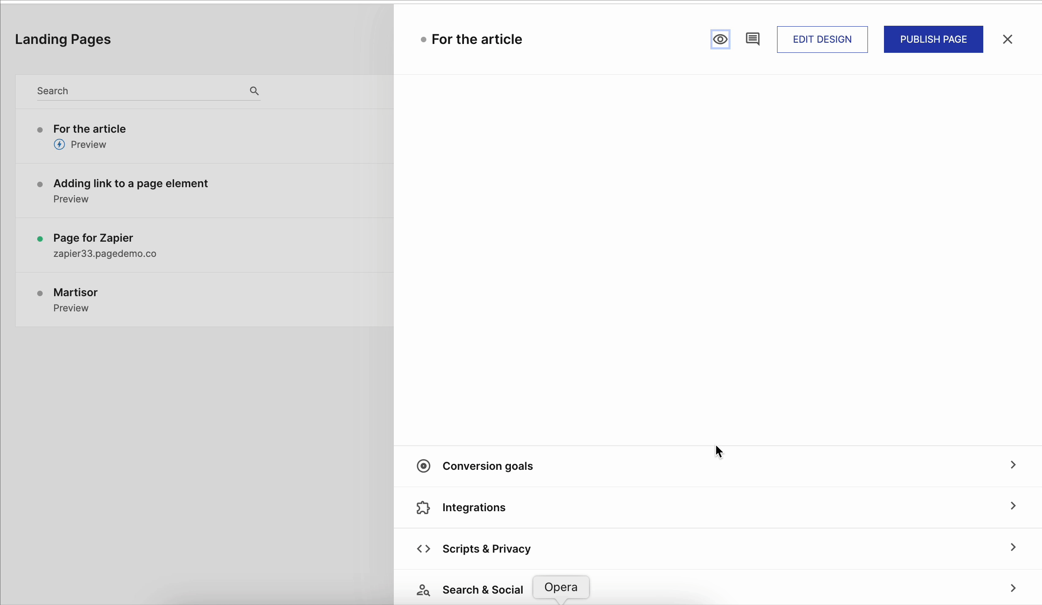Click the gray status dot beside Martisor
The width and height of the screenshot is (1042, 605).
40,293
